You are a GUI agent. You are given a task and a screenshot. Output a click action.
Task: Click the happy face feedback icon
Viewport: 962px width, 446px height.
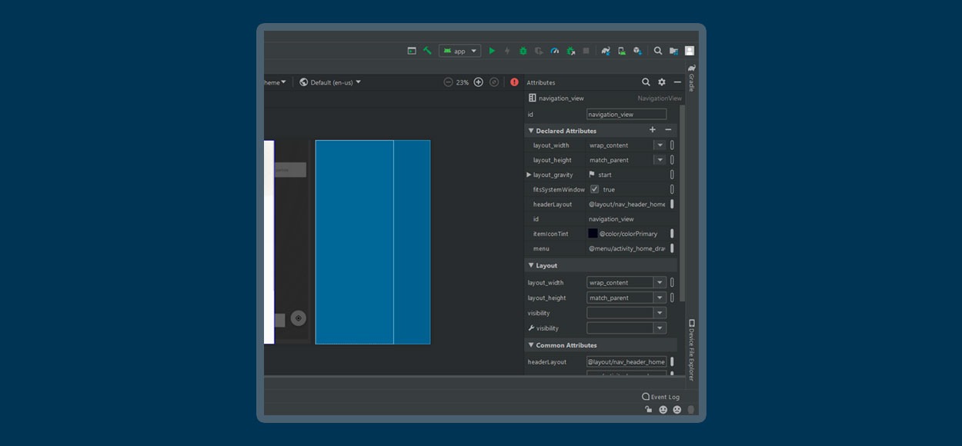coord(663,410)
